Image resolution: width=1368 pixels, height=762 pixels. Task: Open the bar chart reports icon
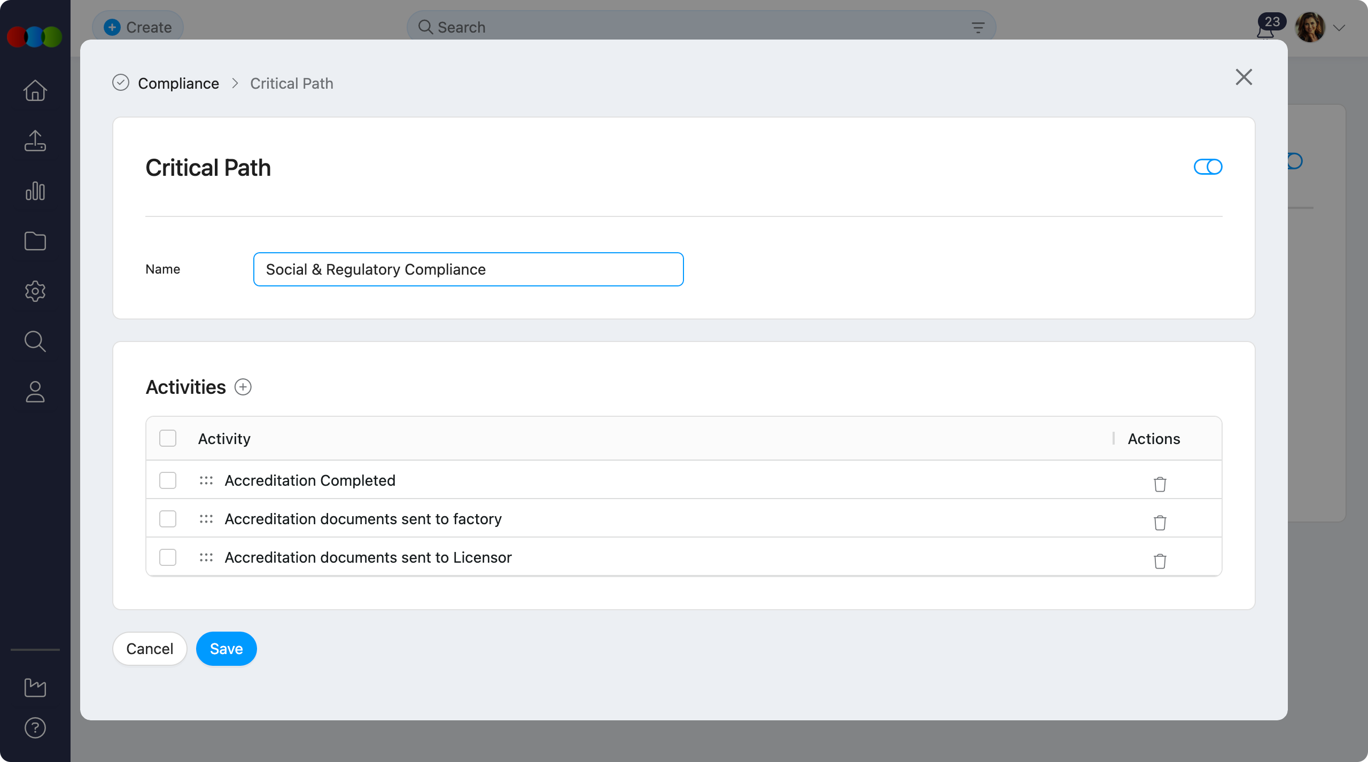point(35,191)
